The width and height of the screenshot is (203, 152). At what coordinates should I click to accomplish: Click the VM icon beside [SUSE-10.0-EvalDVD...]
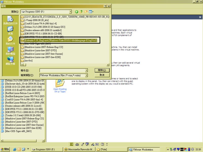[3, 90]
